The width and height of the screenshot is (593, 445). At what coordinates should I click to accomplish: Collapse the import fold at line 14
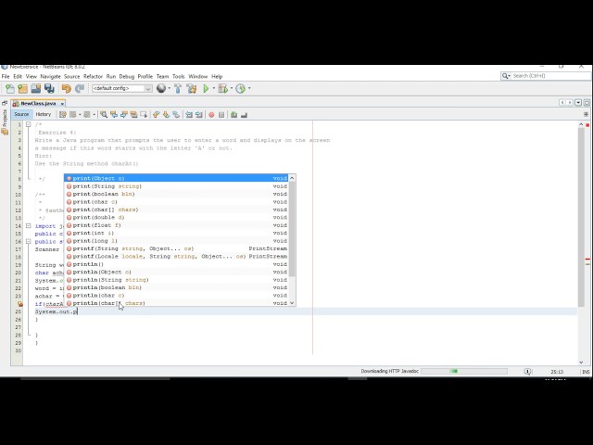coord(29,226)
